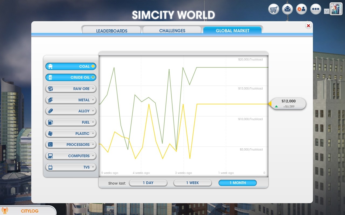This screenshot has height=215, width=345.
Task: Show last 1 DAY of prices
Action: point(148,183)
